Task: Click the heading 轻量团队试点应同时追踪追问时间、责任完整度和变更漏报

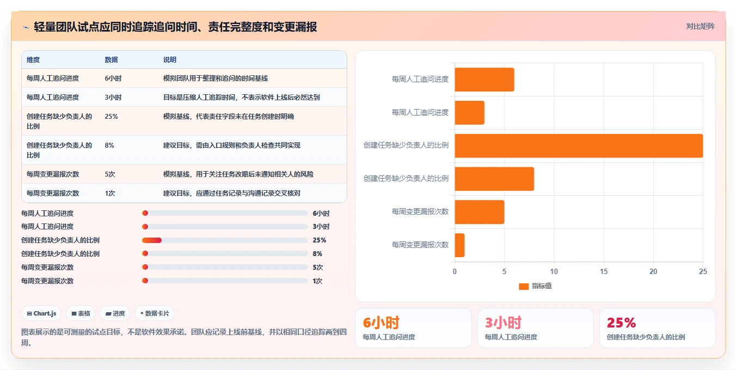Action: pos(175,27)
